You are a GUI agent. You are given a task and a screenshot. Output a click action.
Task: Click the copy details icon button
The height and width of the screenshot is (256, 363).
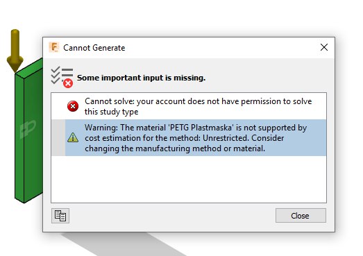coord(60,216)
